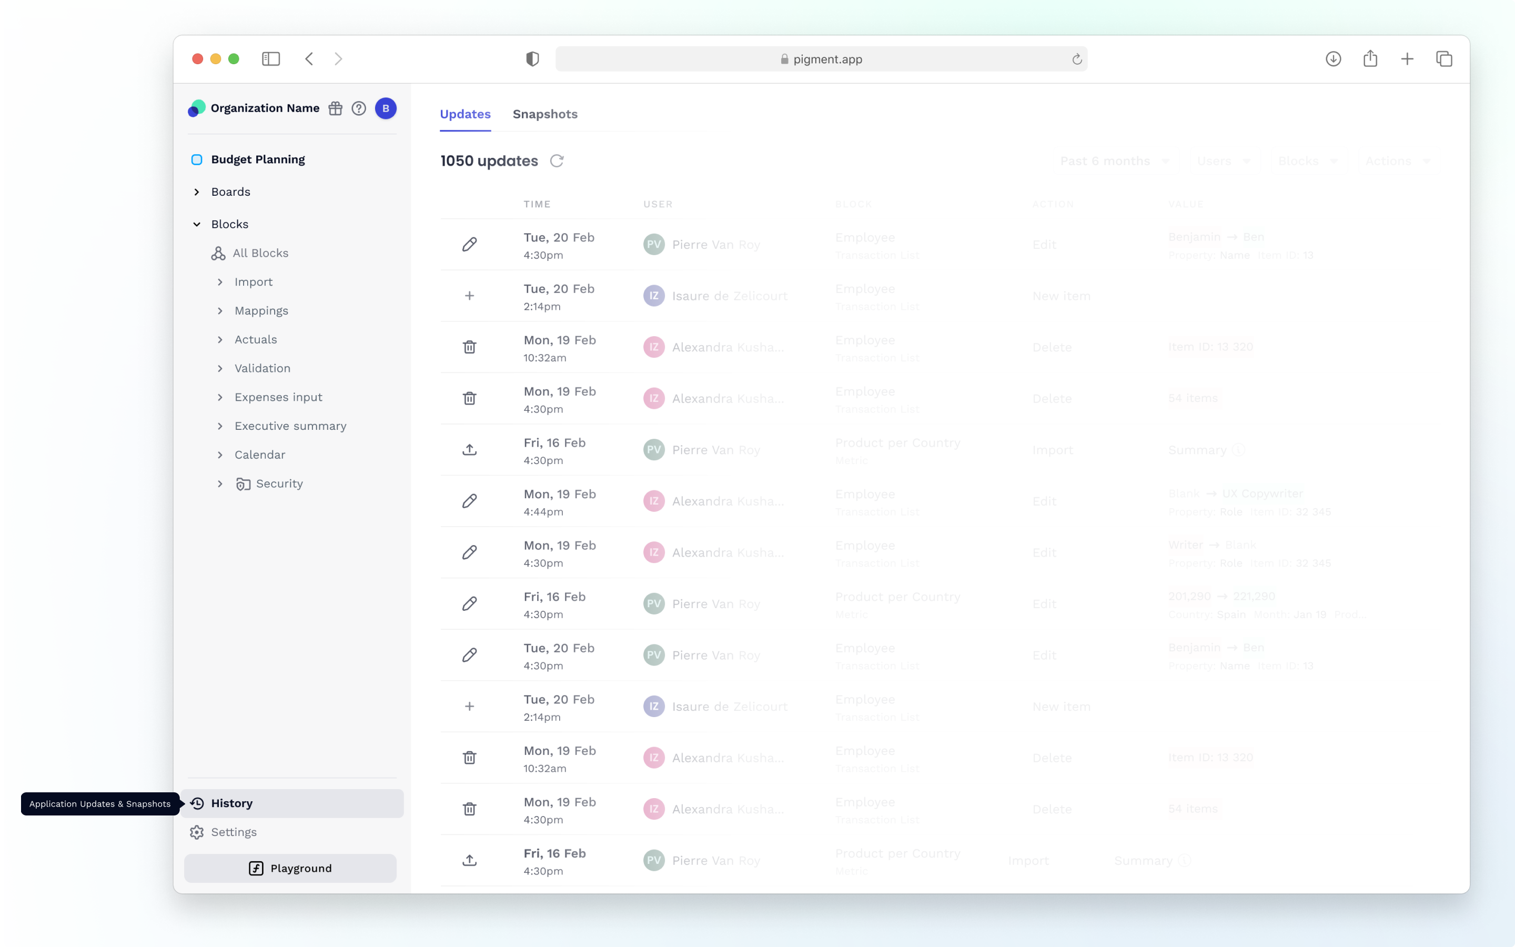
Task: Expand the Actuals folder
Action: (220, 339)
